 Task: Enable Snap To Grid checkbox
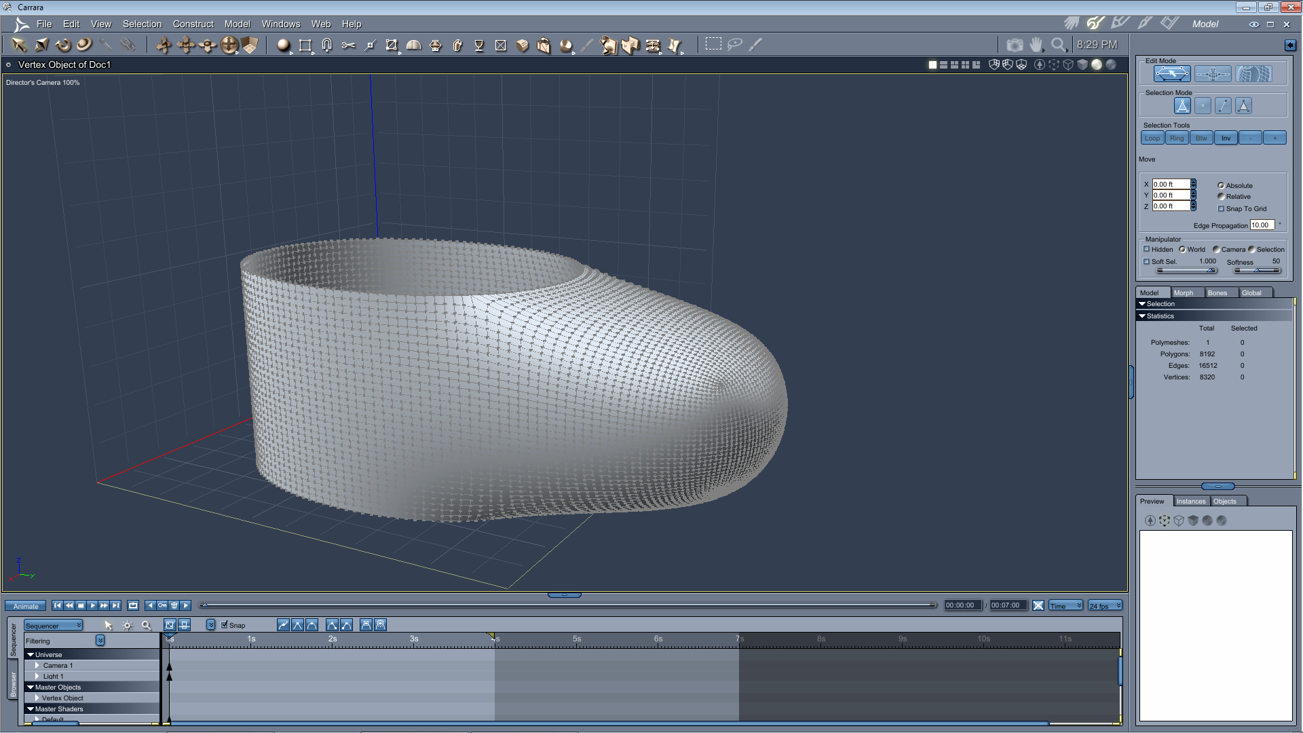point(1221,208)
